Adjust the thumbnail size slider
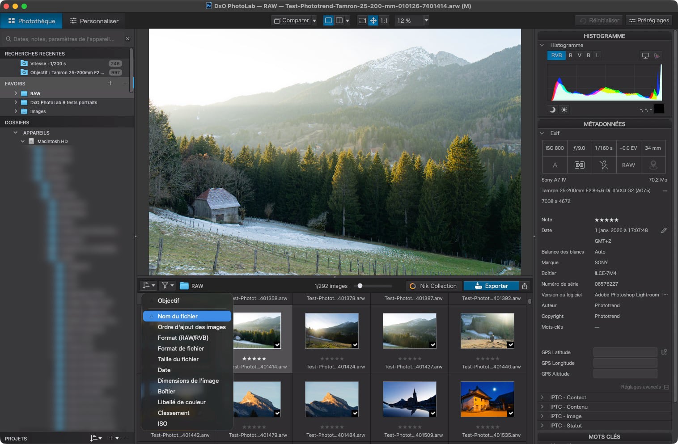Image resolution: width=678 pixels, height=444 pixels. click(360, 286)
